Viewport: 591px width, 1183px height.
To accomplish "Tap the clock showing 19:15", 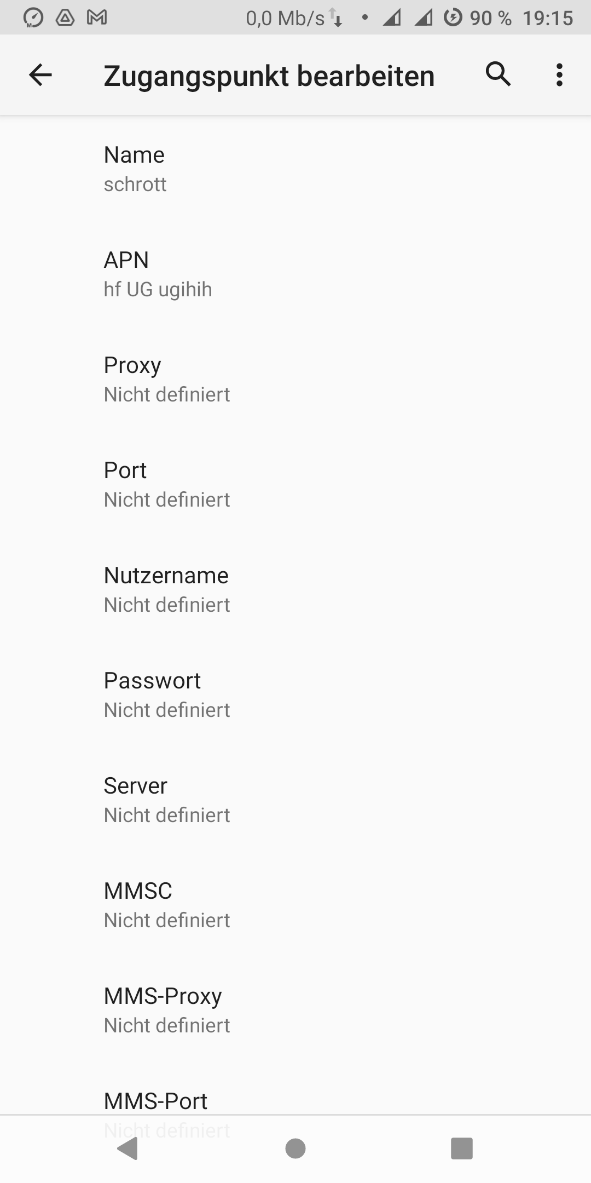I will 547,18.
